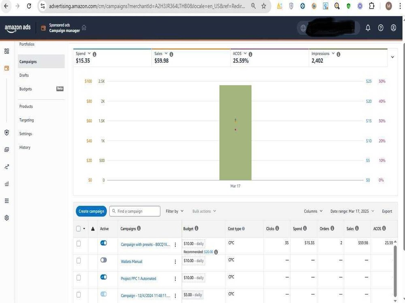Open the Impressions metric dropdown
Viewport: 405px width, 303px height.
[x=333, y=53]
